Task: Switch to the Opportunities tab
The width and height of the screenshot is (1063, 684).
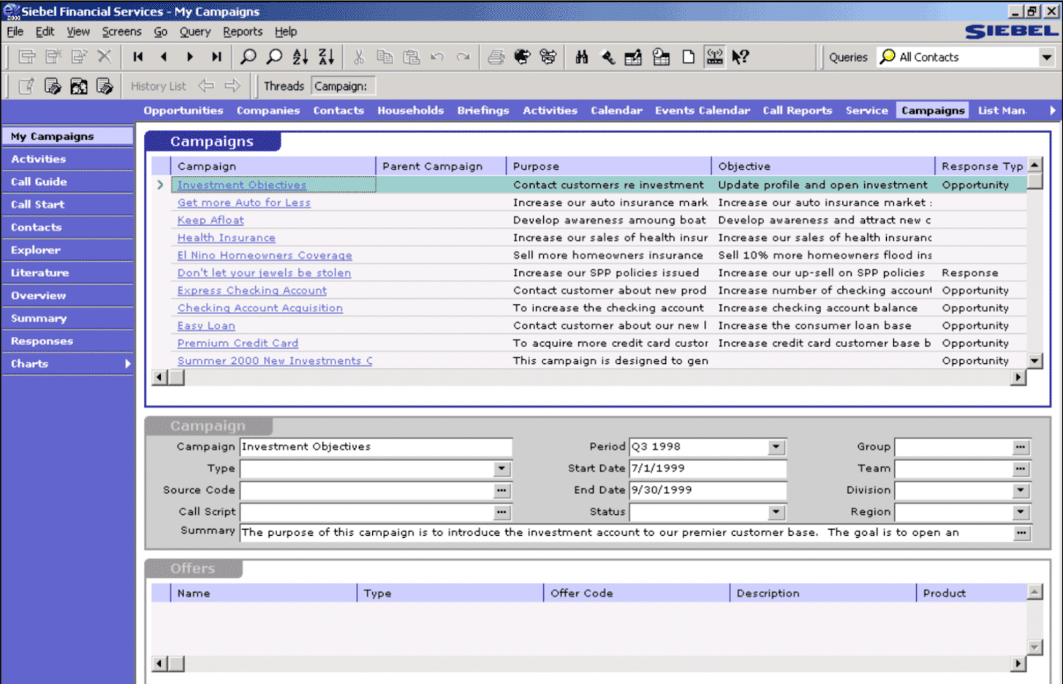Action: [184, 110]
